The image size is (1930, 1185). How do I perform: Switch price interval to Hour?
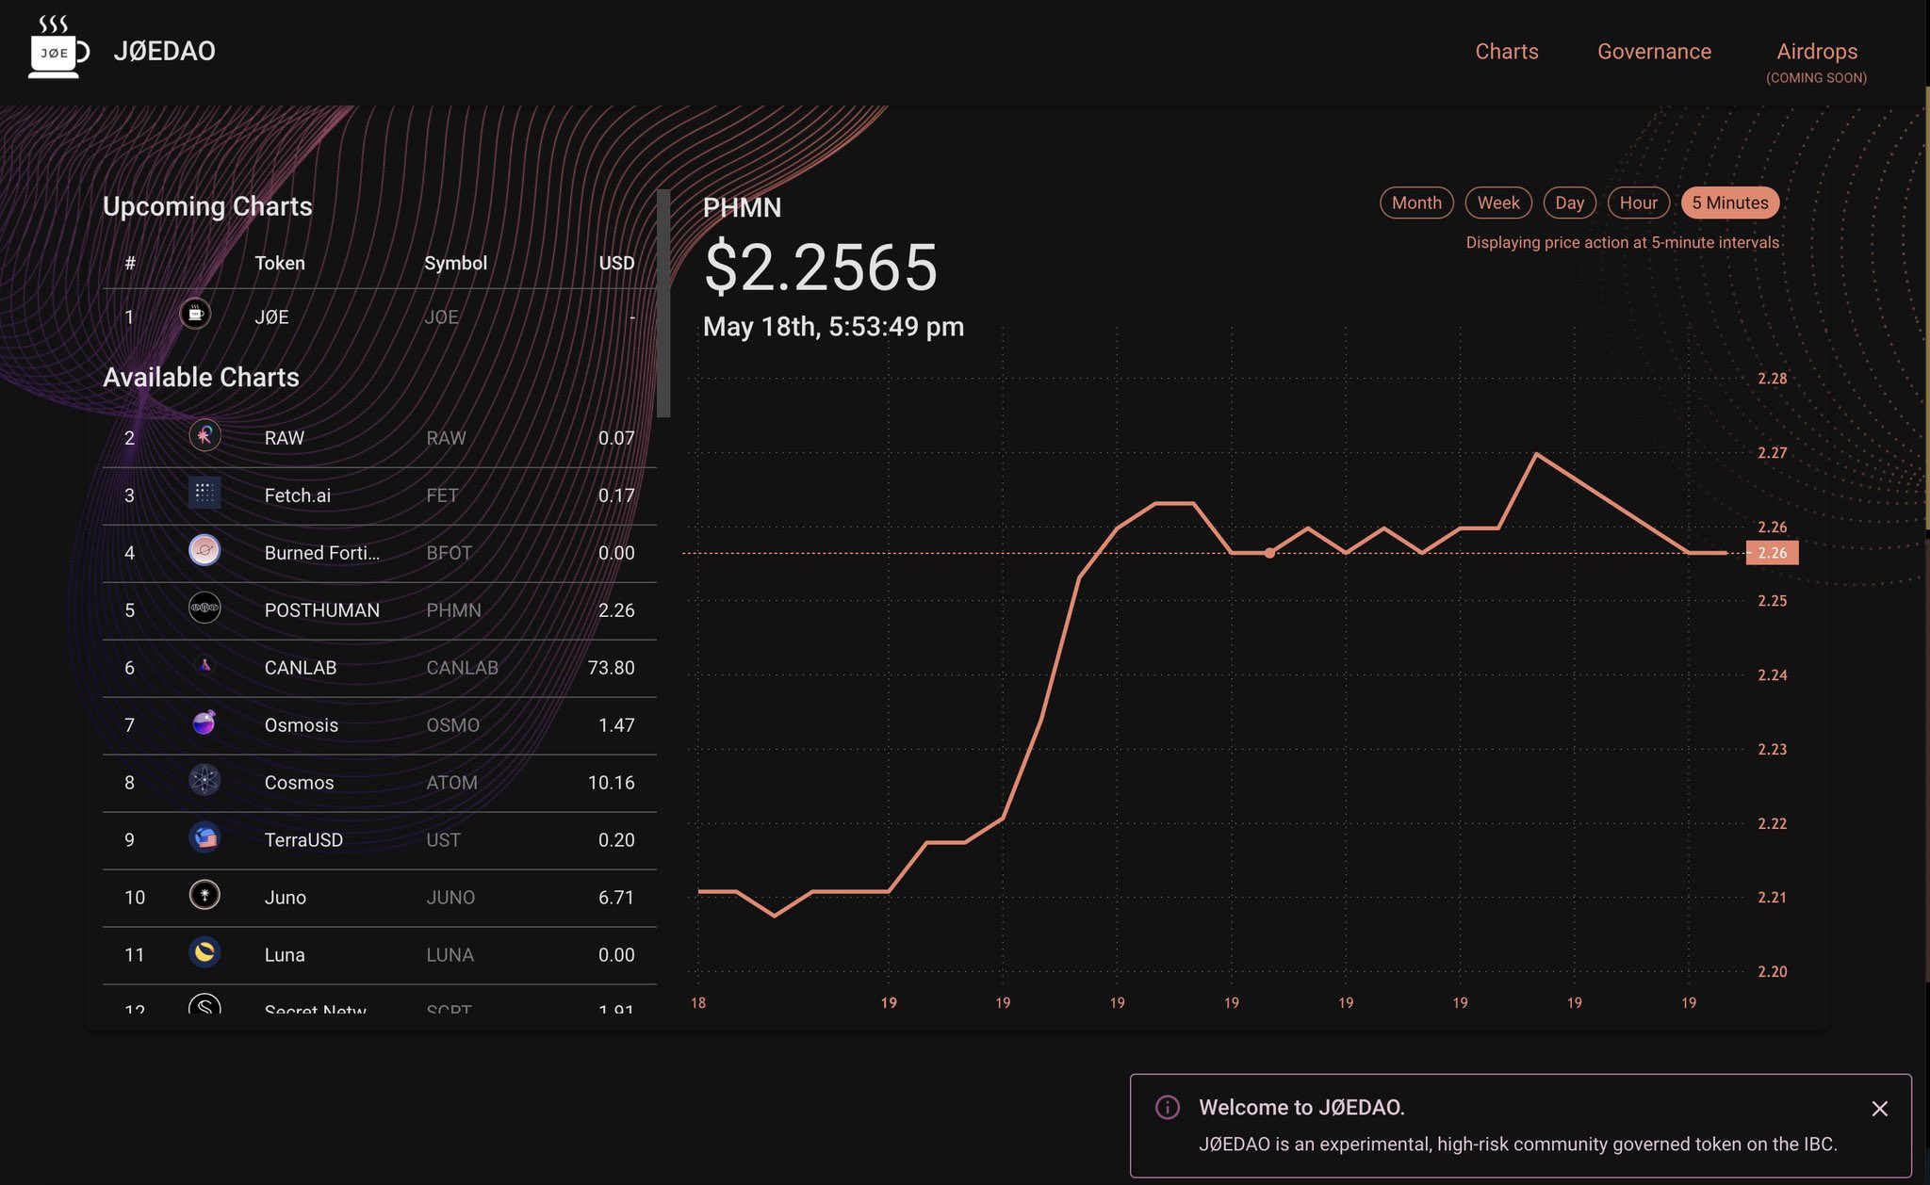tap(1639, 203)
